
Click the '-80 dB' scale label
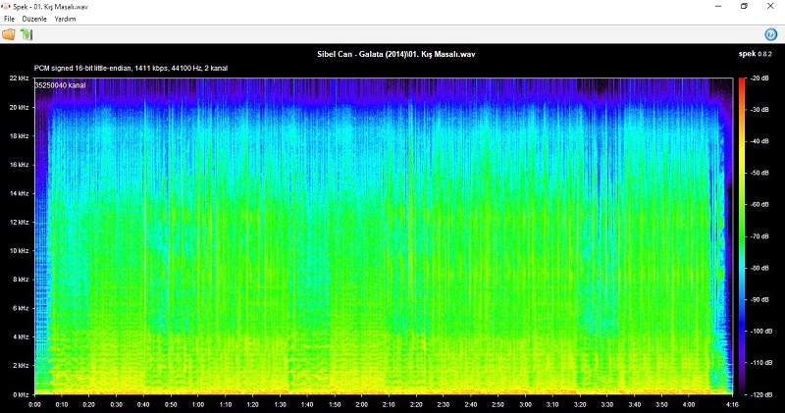pyautogui.click(x=759, y=268)
